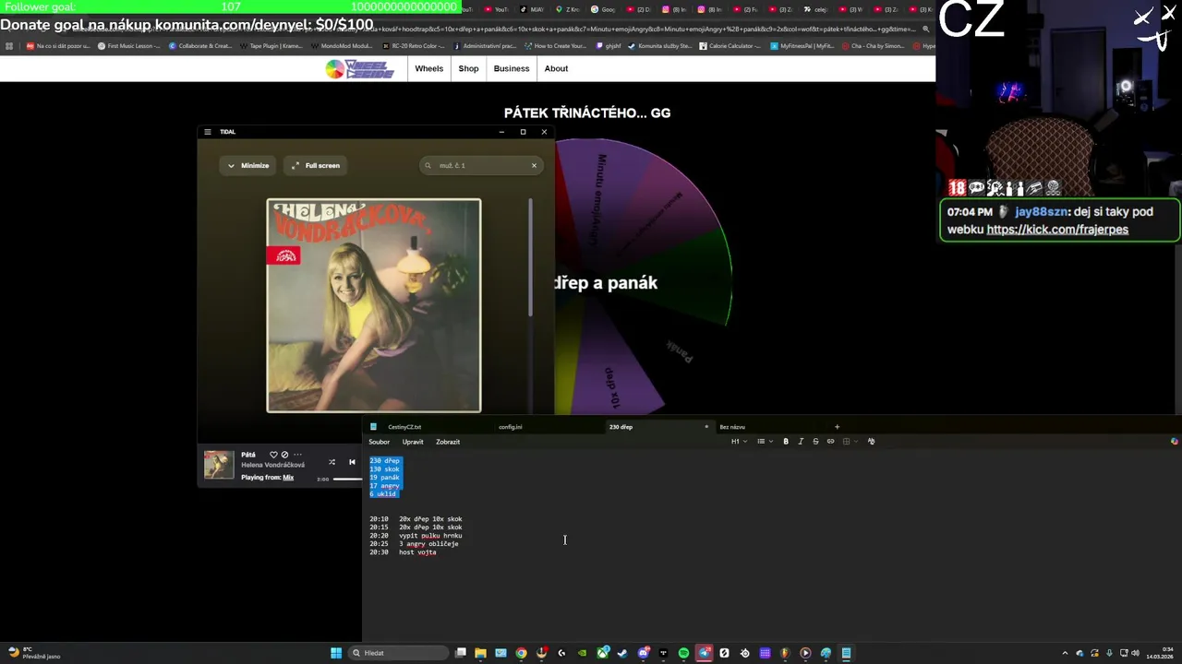The width and height of the screenshot is (1182, 664).
Task: Click the '20:20 vypít pulku hrnku' line
Action: point(416,536)
